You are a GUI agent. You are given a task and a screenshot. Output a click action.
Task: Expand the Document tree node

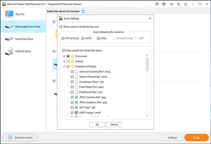64,56
